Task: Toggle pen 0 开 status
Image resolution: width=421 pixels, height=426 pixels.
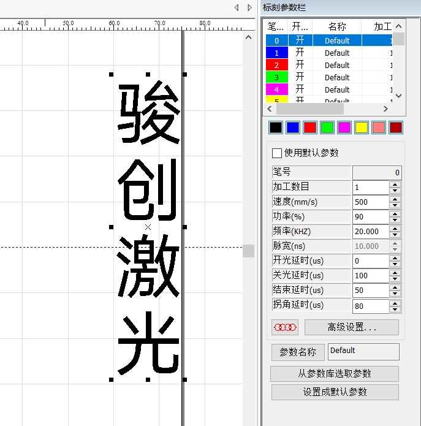Action: pos(300,40)
